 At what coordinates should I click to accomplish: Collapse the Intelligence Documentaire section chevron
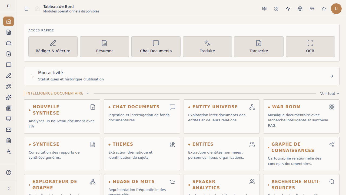[87, 93]
